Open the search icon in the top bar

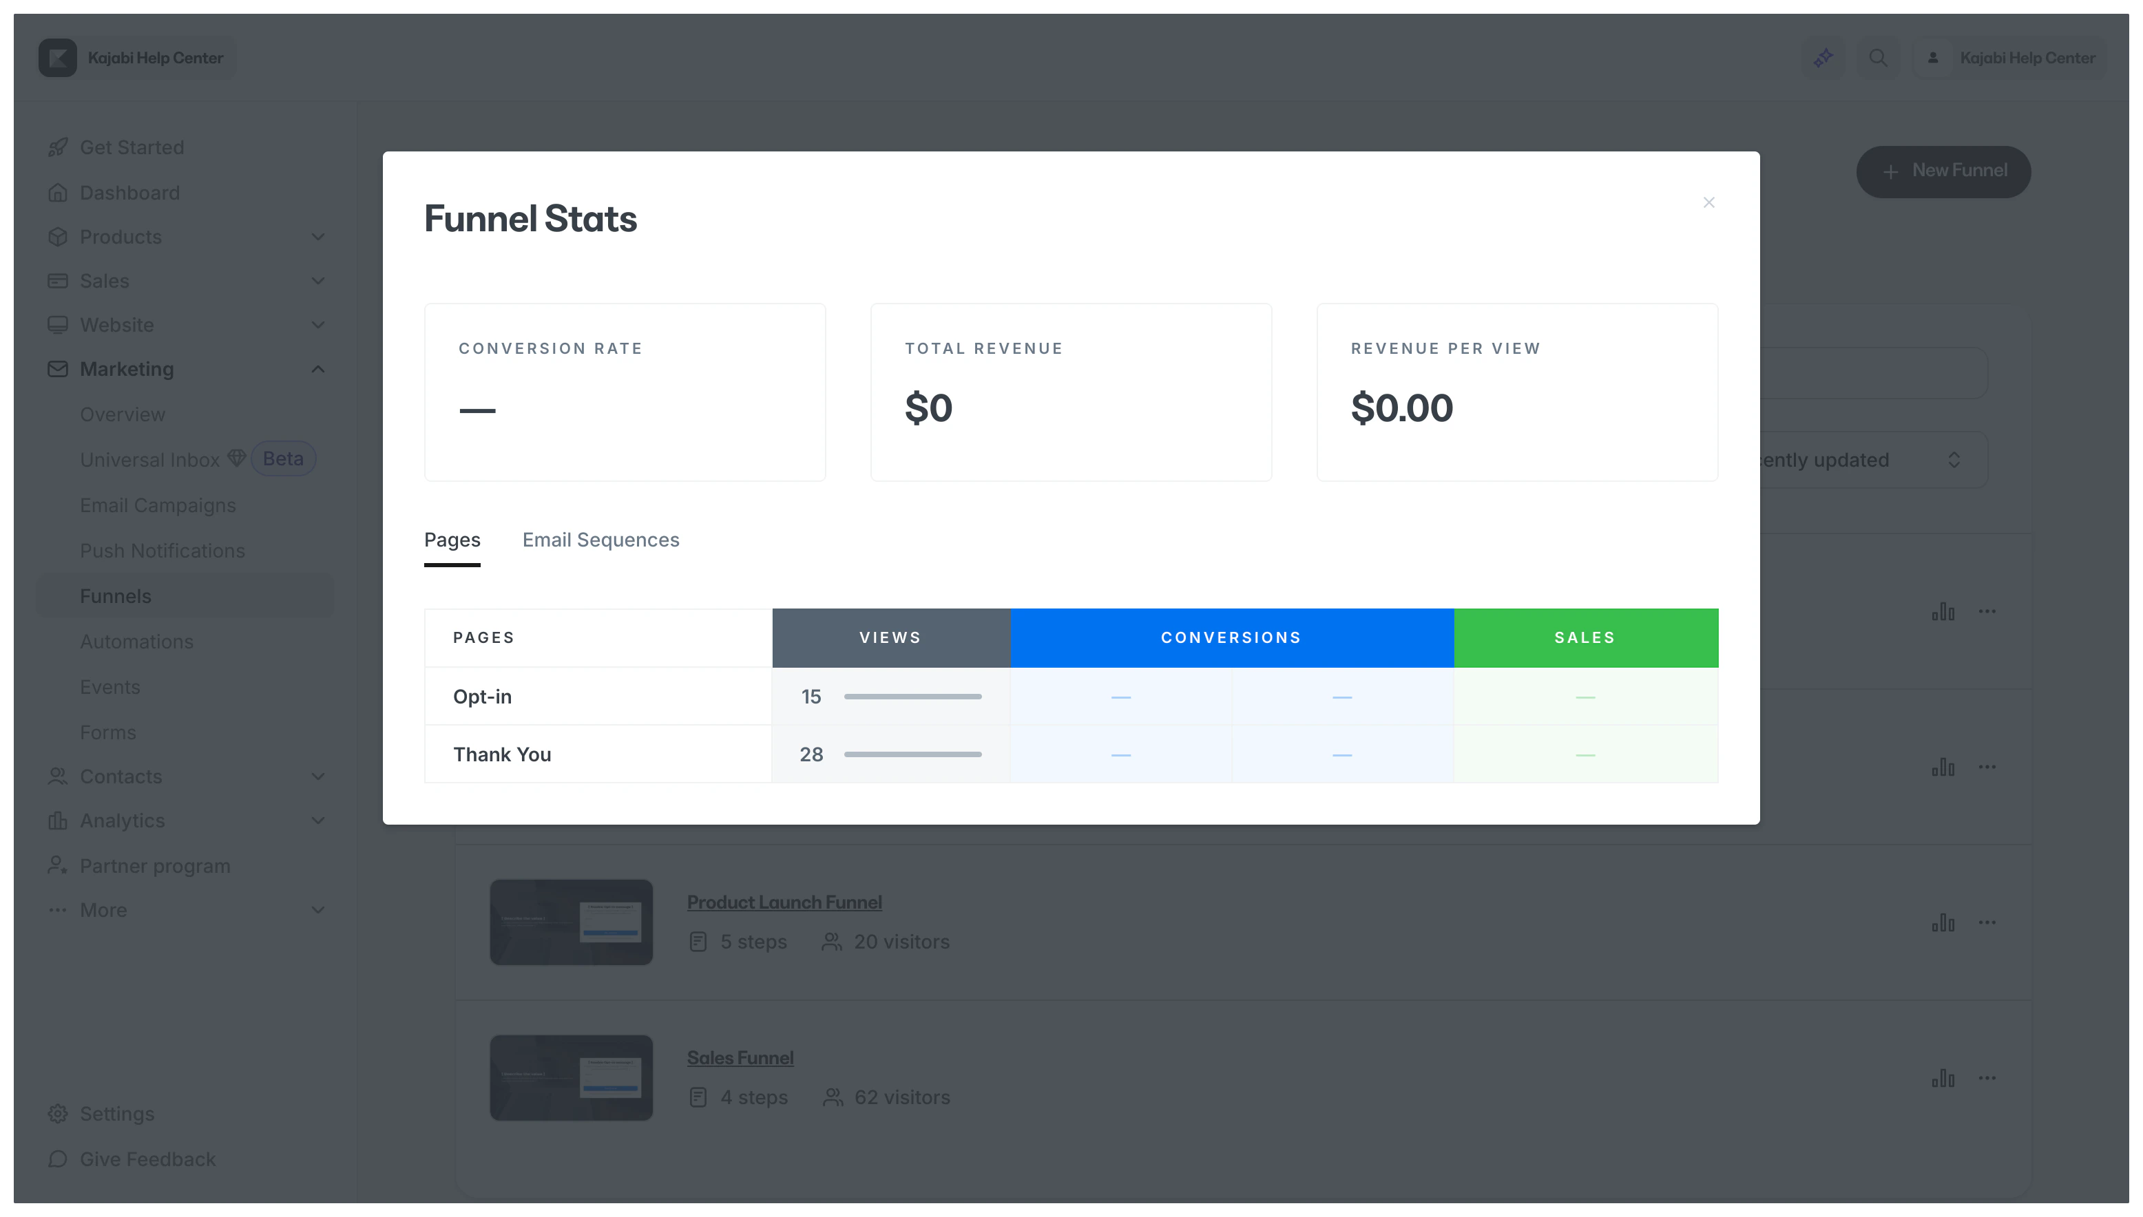1878,57
